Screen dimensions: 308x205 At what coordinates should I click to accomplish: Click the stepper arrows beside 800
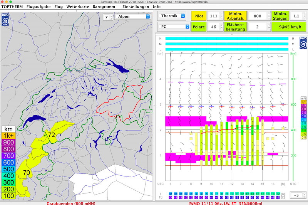pos(269,16)
